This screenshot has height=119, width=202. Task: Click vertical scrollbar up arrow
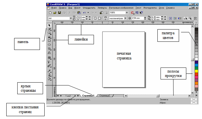pos(192,26)
